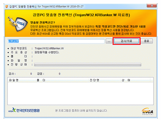Click the KISA 한국인터넷진흥원 logo

coord(24,110)
